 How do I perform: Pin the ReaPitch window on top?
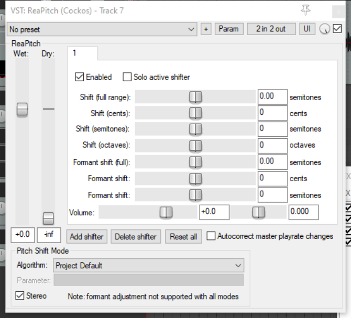305,10
